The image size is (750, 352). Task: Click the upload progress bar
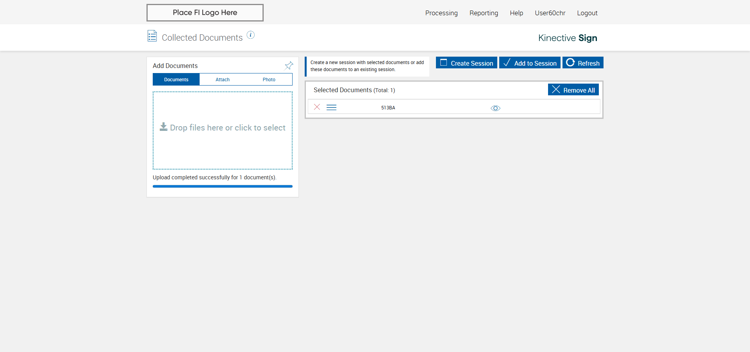click(223, 186)
